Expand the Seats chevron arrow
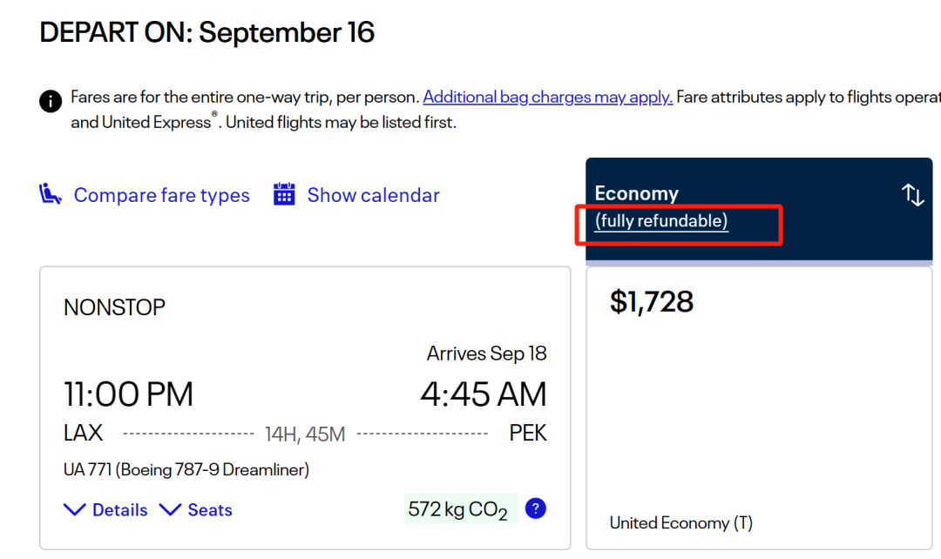This screenshot has width=941, height=559. 170,509
